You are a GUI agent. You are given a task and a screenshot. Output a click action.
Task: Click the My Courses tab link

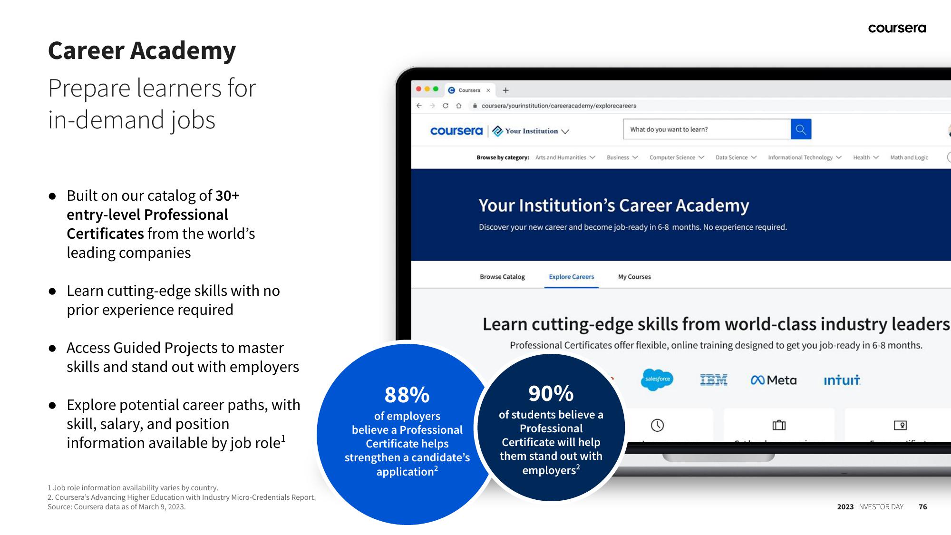point(633,277)
